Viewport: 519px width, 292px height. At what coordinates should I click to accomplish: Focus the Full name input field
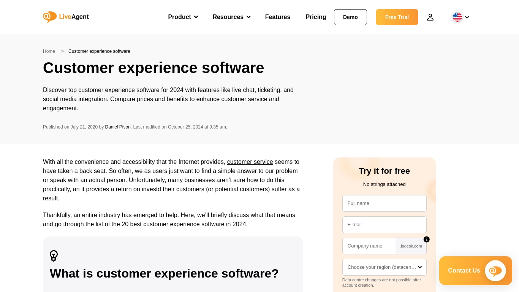(x=384, y=203)
